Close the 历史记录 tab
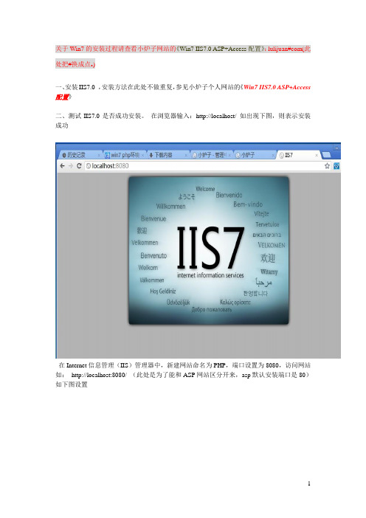 [x=99, y=155]
